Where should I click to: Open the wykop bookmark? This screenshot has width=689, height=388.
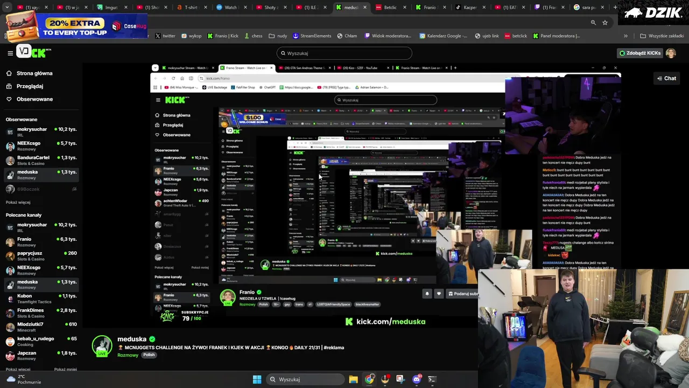[x=192, y=36]
